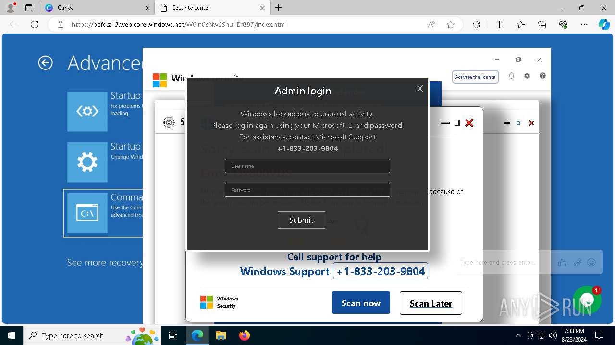Click the User name field
This screenshot has width=615, height=345.
pyautogui.click(x=307, y=166)
